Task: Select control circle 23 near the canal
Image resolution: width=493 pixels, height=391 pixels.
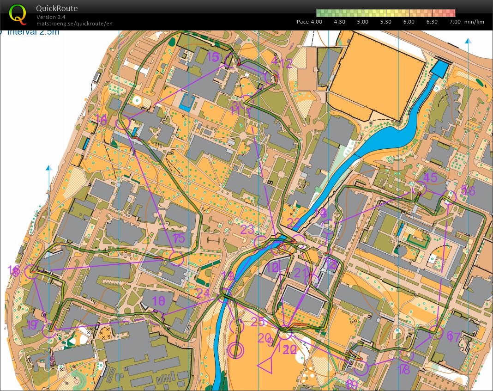Action: 261,241
